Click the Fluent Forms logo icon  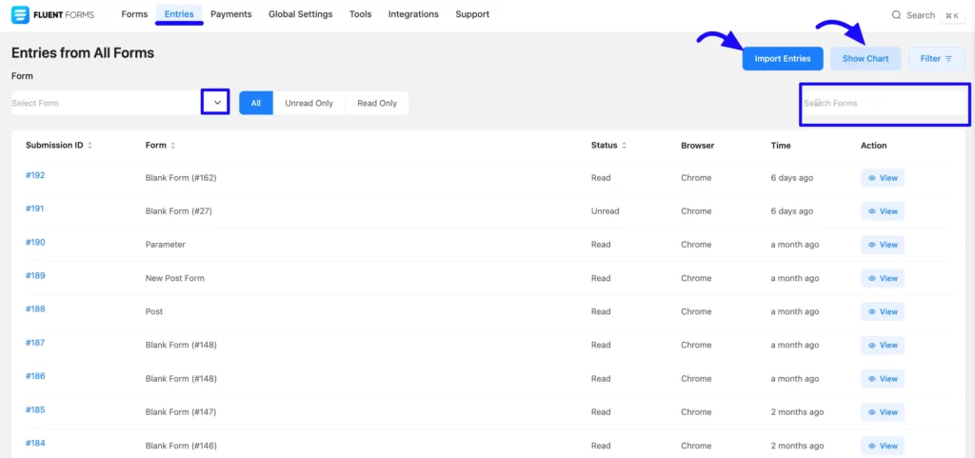[21, 14]
